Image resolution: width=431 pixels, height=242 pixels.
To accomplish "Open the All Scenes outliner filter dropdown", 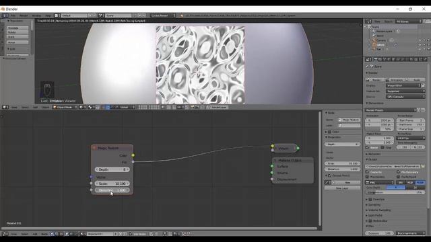I will 409,22.
